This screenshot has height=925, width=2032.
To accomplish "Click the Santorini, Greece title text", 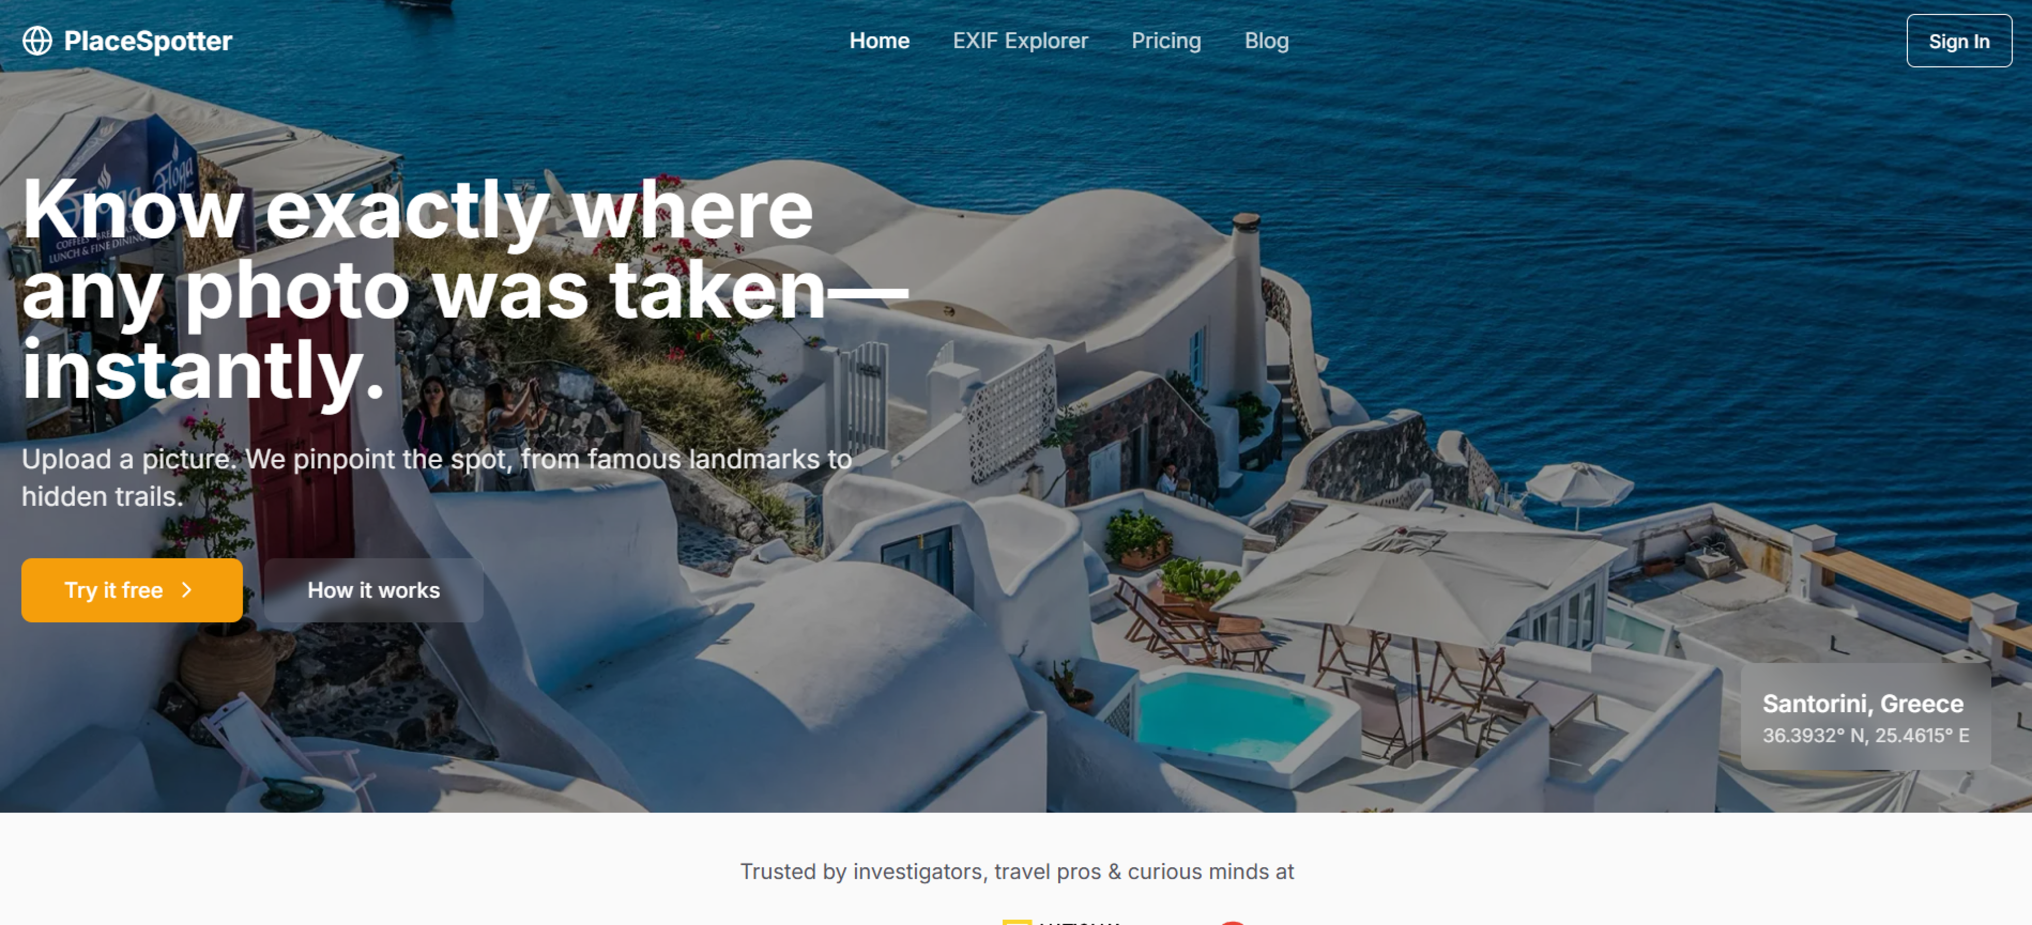I will (1863, 703).
